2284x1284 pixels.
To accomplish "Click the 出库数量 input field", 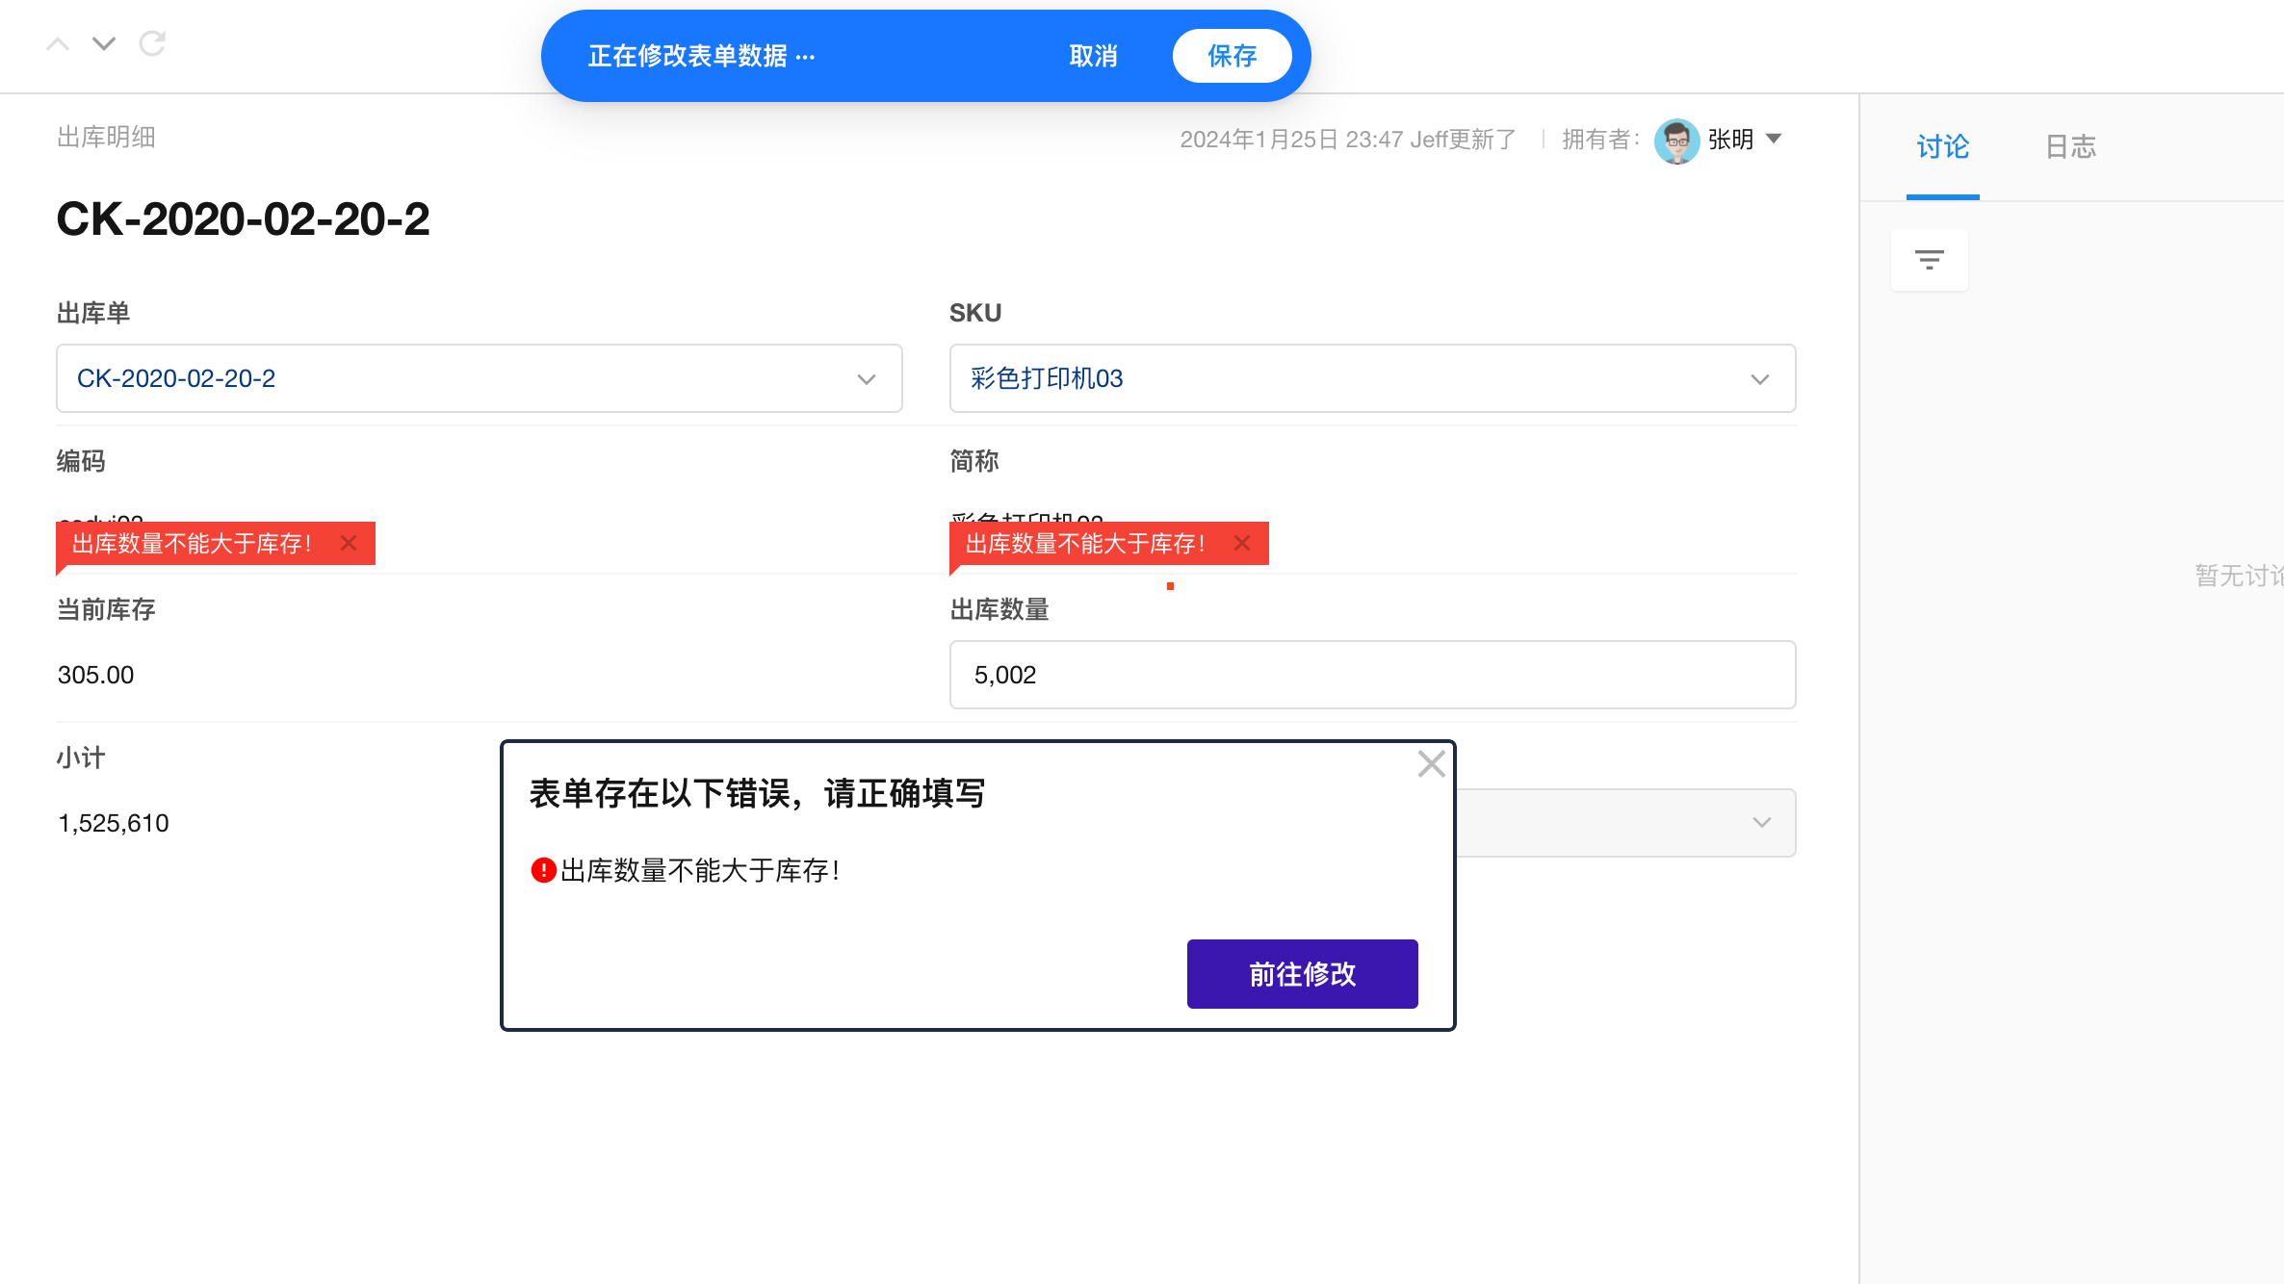I will pos(1371,675).
